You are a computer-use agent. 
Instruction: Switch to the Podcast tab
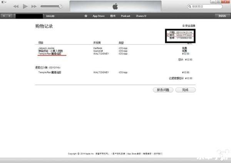tap(126, 16)
